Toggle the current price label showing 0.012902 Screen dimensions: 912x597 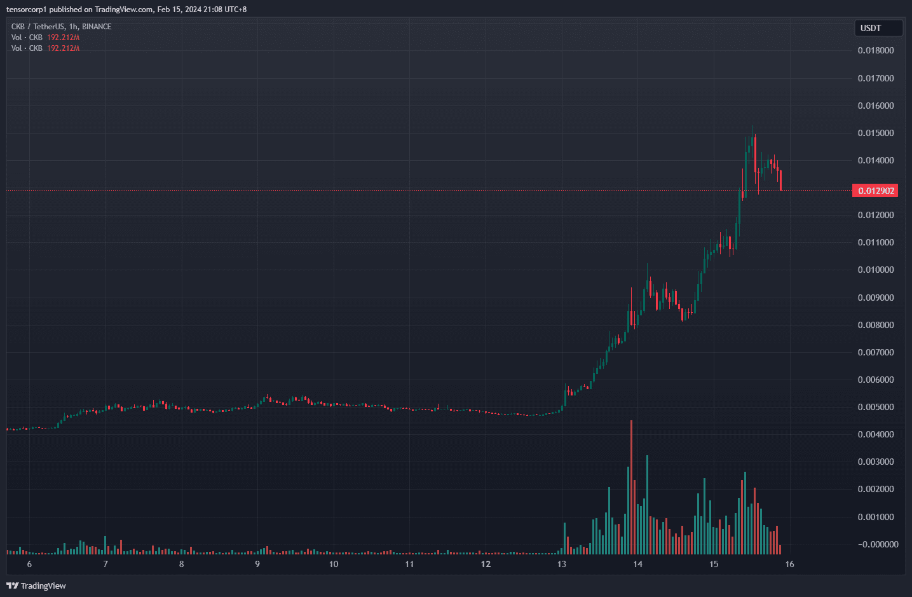coord(875,190)
